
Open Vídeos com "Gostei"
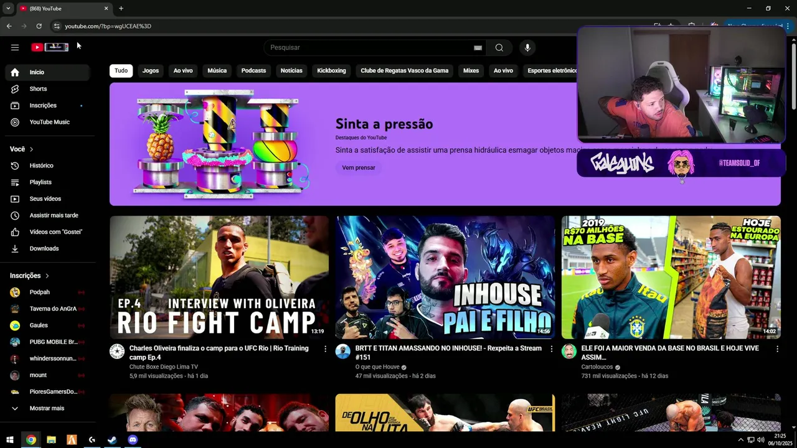tap(47, 232)
